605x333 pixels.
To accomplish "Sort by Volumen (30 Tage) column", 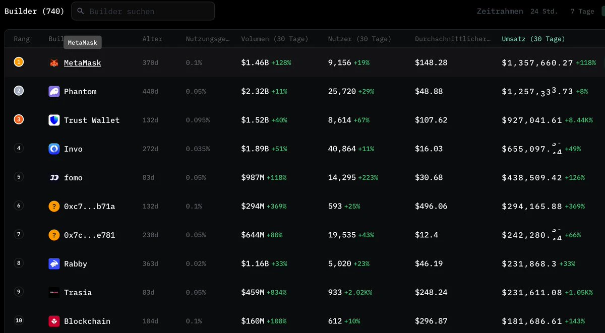I will point(275,39).
